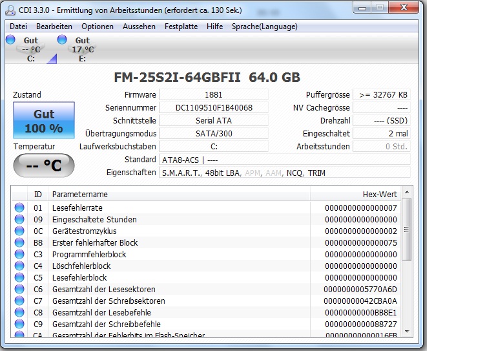
Task: Minimize the CDI window
Action: click(x=362, y=8)
